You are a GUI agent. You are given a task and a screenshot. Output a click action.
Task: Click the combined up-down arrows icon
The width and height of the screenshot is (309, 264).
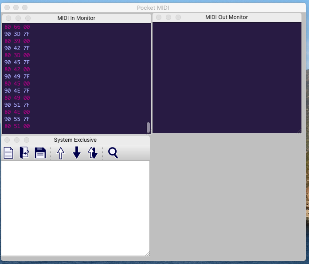click(x=93, y=153)
